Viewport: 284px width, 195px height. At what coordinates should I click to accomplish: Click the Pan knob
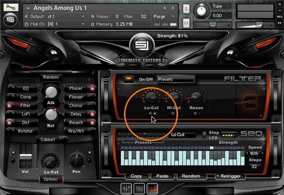tap(76, 160)
